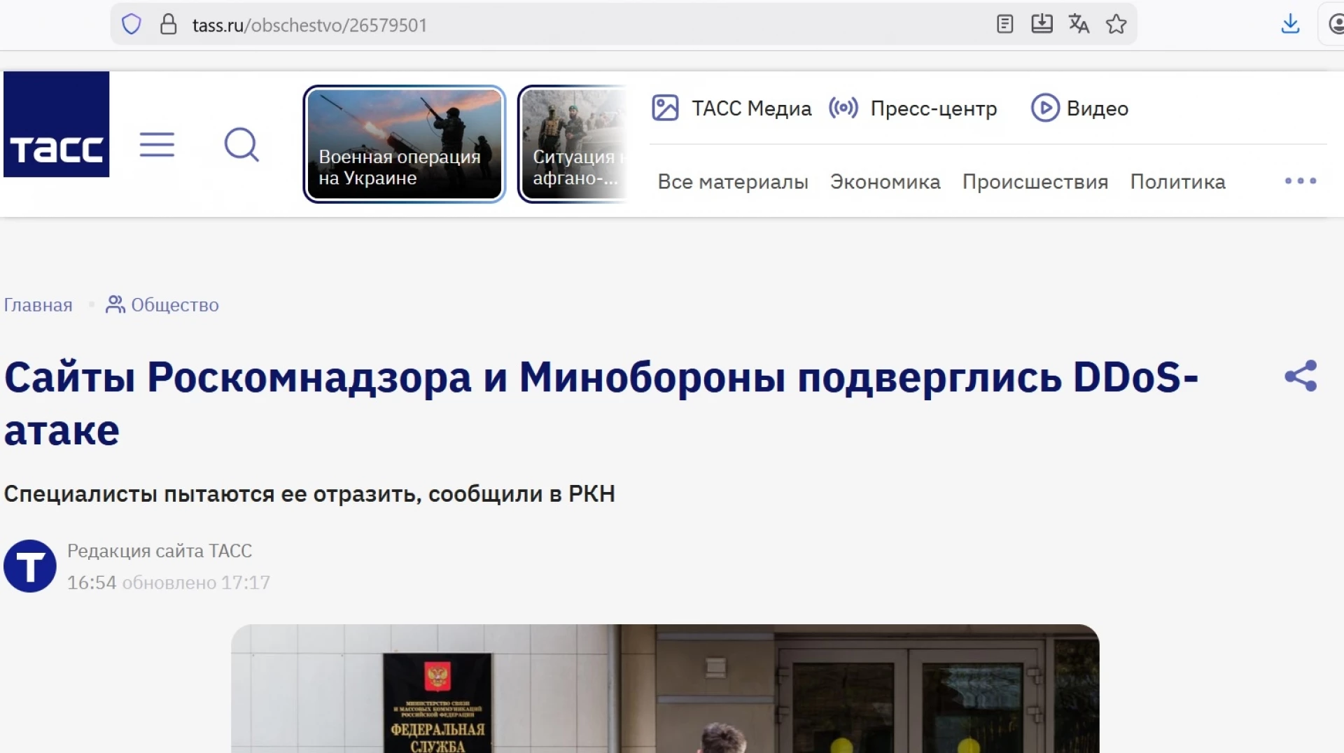Open the browser downloads arrow icon

click(1290, 24)
